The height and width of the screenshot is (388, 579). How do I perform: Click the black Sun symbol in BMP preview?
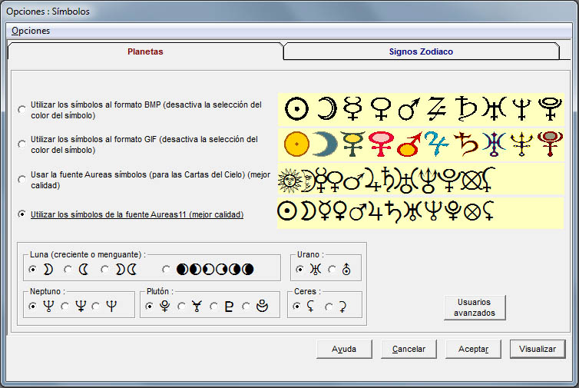(x=294, y=109)
